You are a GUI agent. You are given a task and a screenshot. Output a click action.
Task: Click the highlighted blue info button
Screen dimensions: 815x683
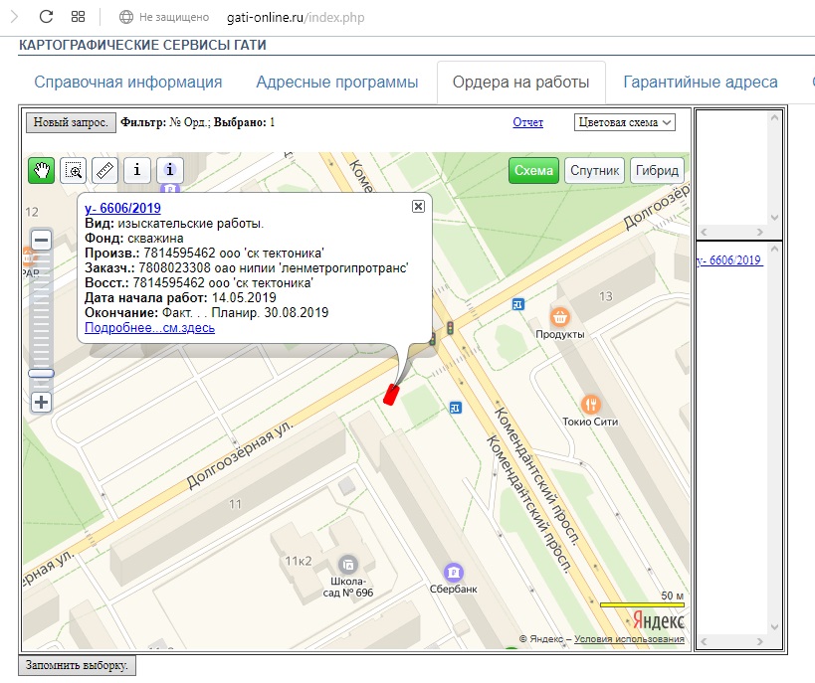(x=170, y=170)
